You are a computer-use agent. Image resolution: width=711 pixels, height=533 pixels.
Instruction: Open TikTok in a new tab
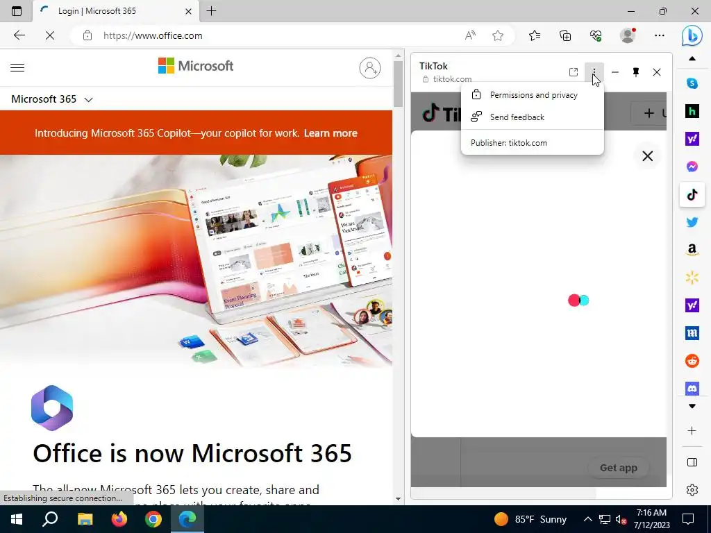(574, 72)
